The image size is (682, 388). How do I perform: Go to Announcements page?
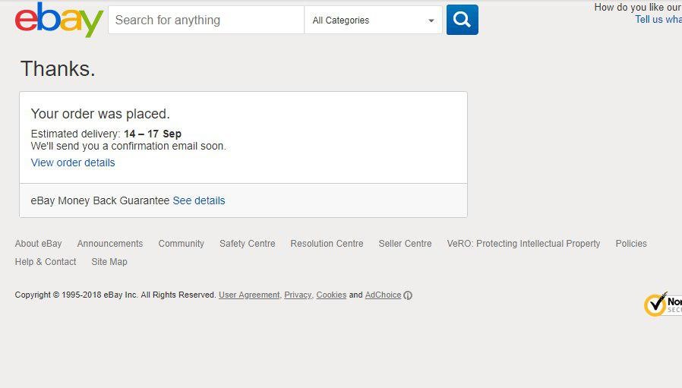110,244
